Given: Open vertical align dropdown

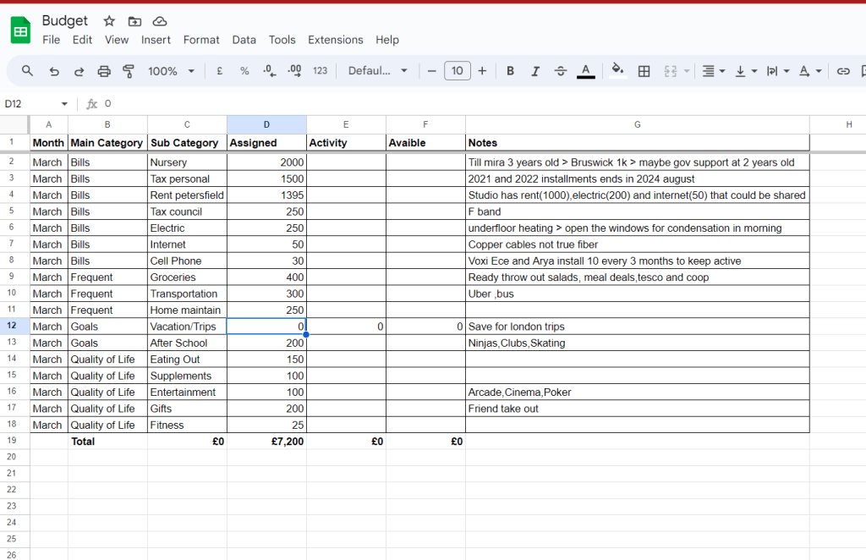Looking at the screenshot, I should pos(746,71).
